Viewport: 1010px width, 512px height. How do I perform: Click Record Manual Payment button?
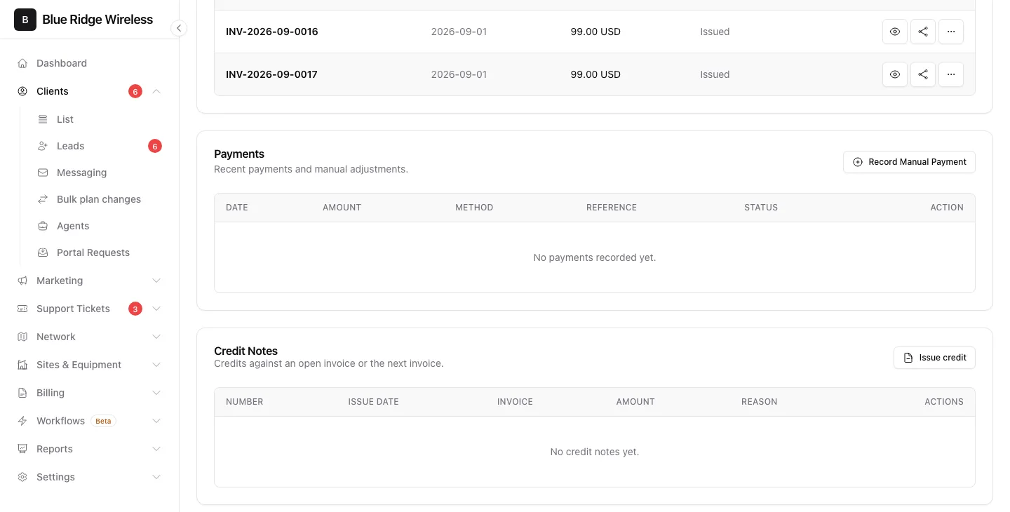click(x=909, y=162)
